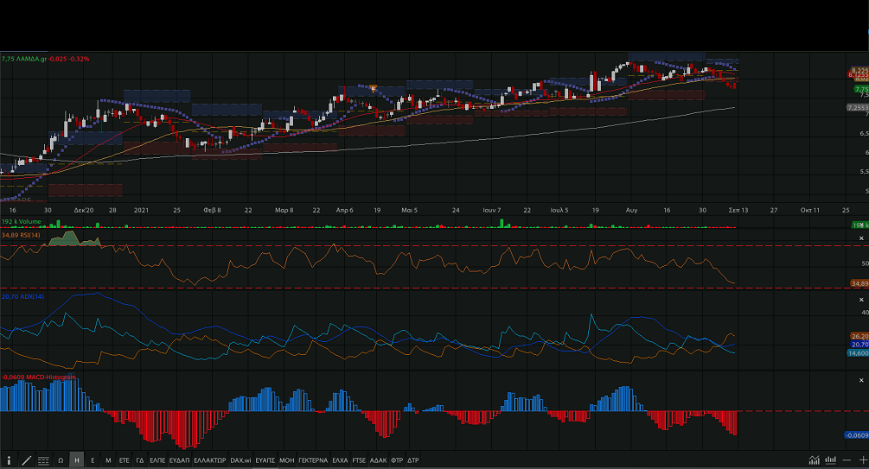Zoom out with the minus icon
The width and height of the screenshot is (869, 469).
847,459
